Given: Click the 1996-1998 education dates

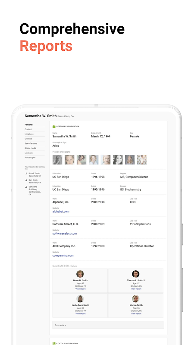Looking at the screenshot, I should coord(98,177).
